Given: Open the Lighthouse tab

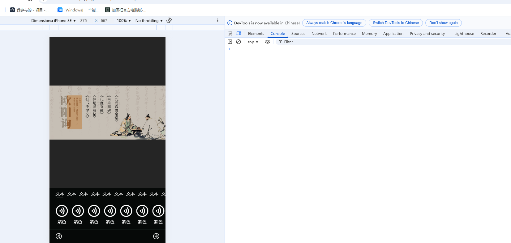Looking at the screenshot, I should pos(464,34).
